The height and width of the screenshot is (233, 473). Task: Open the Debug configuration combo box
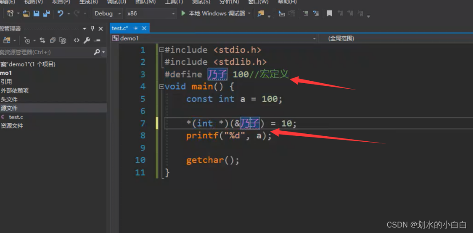point(107,13)
